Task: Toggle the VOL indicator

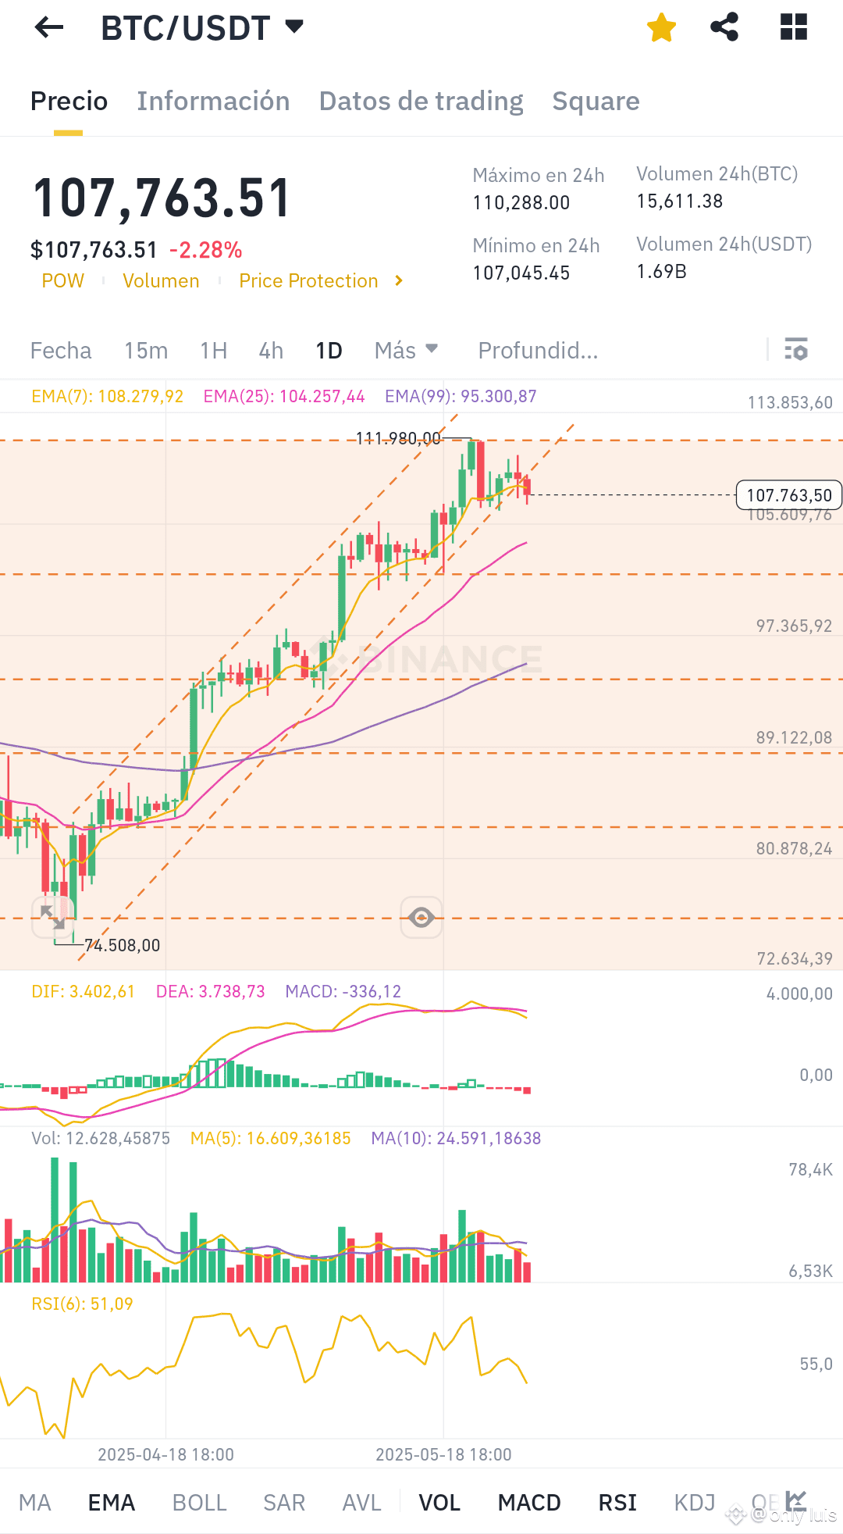Action: point(439,1503)
